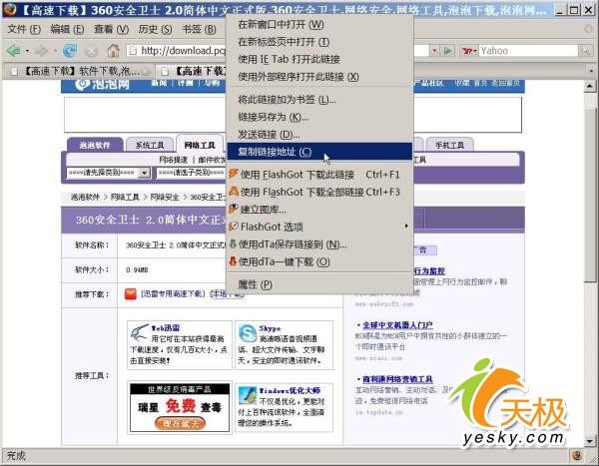Open the 查看 (V) menu
This screenshot has width=599, height=466.
pos(111,29)
